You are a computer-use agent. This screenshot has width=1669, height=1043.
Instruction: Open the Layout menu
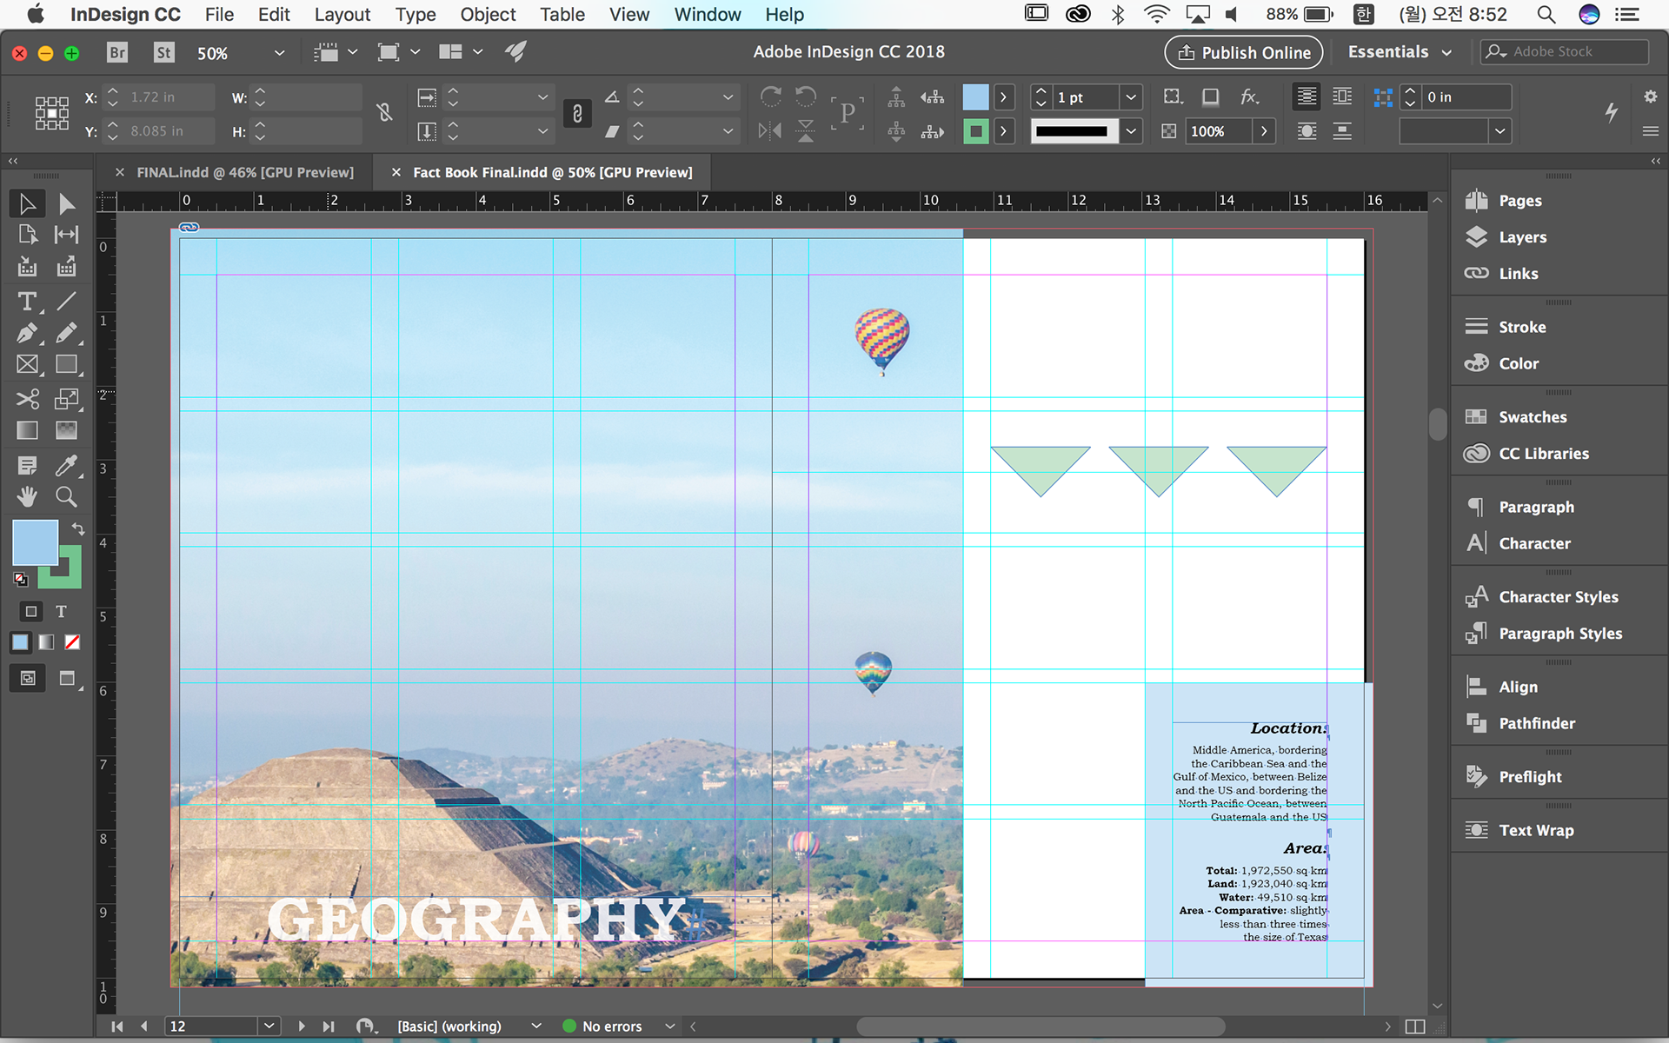click(x=342, y=15)
